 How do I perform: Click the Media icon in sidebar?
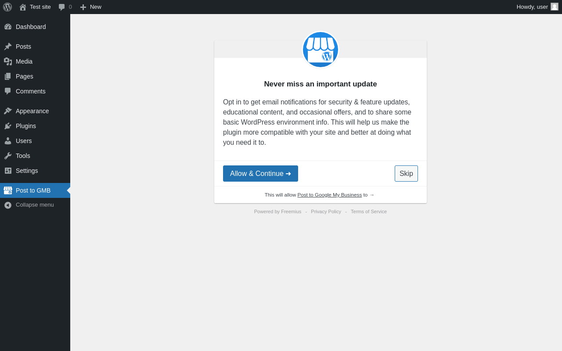[8, 61]
